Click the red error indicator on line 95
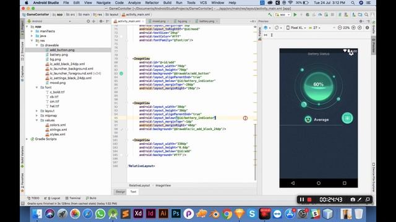This screenshot has height=222, width=396. pos(245,118)
